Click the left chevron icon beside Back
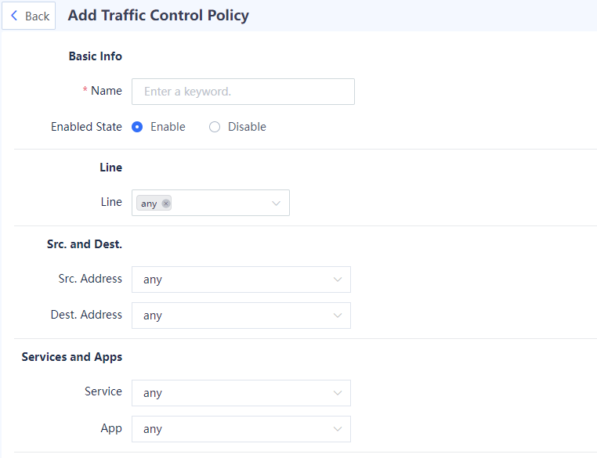Viewport: 597px width, 458px height. tap(14, 16)
